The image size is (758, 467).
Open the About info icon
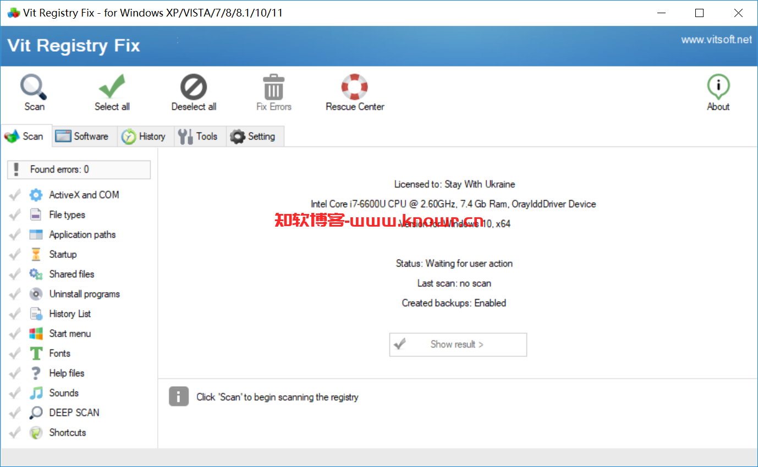(x=718, y=87)
